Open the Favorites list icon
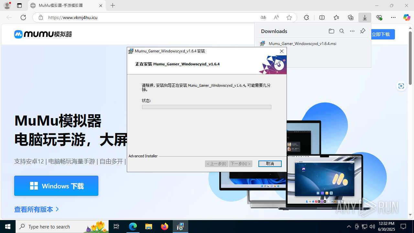The image size is (414, 233). pyautogui.click(x=336, y=17)
